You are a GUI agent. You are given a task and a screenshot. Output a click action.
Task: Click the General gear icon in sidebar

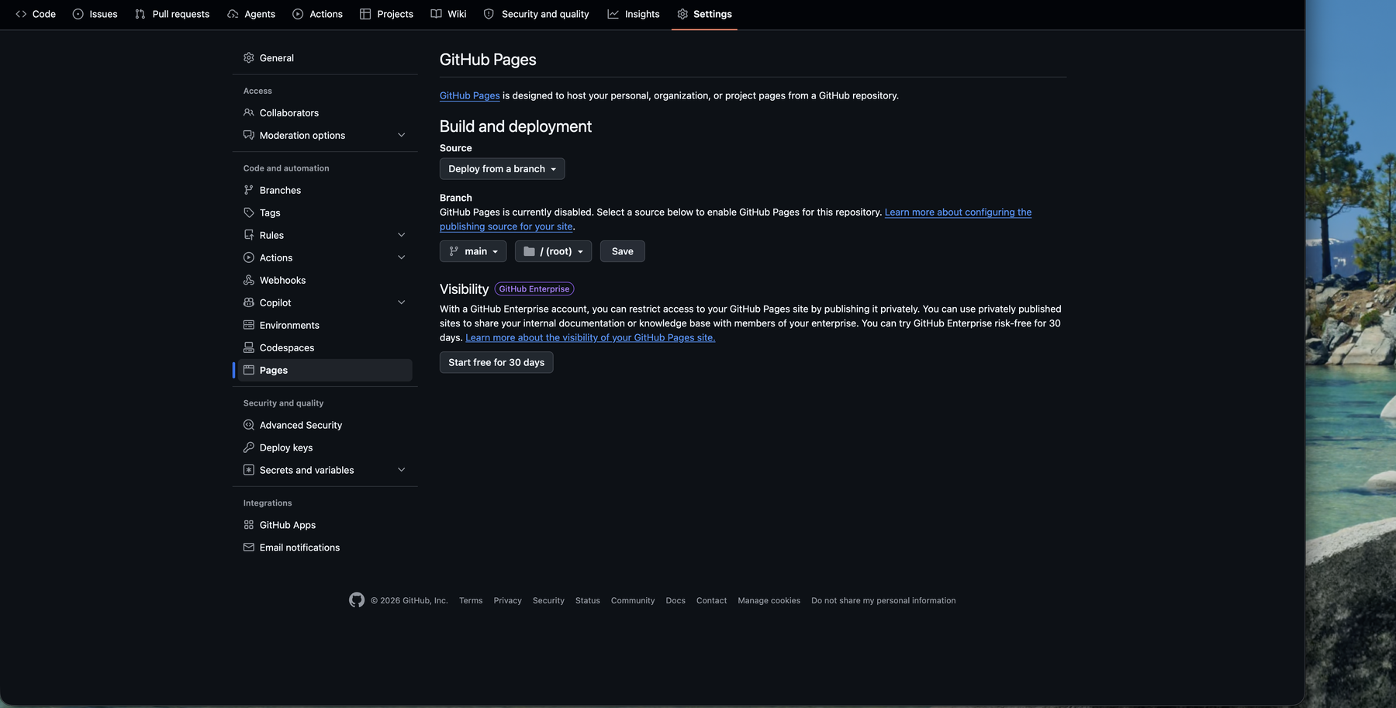pos(249,58)
